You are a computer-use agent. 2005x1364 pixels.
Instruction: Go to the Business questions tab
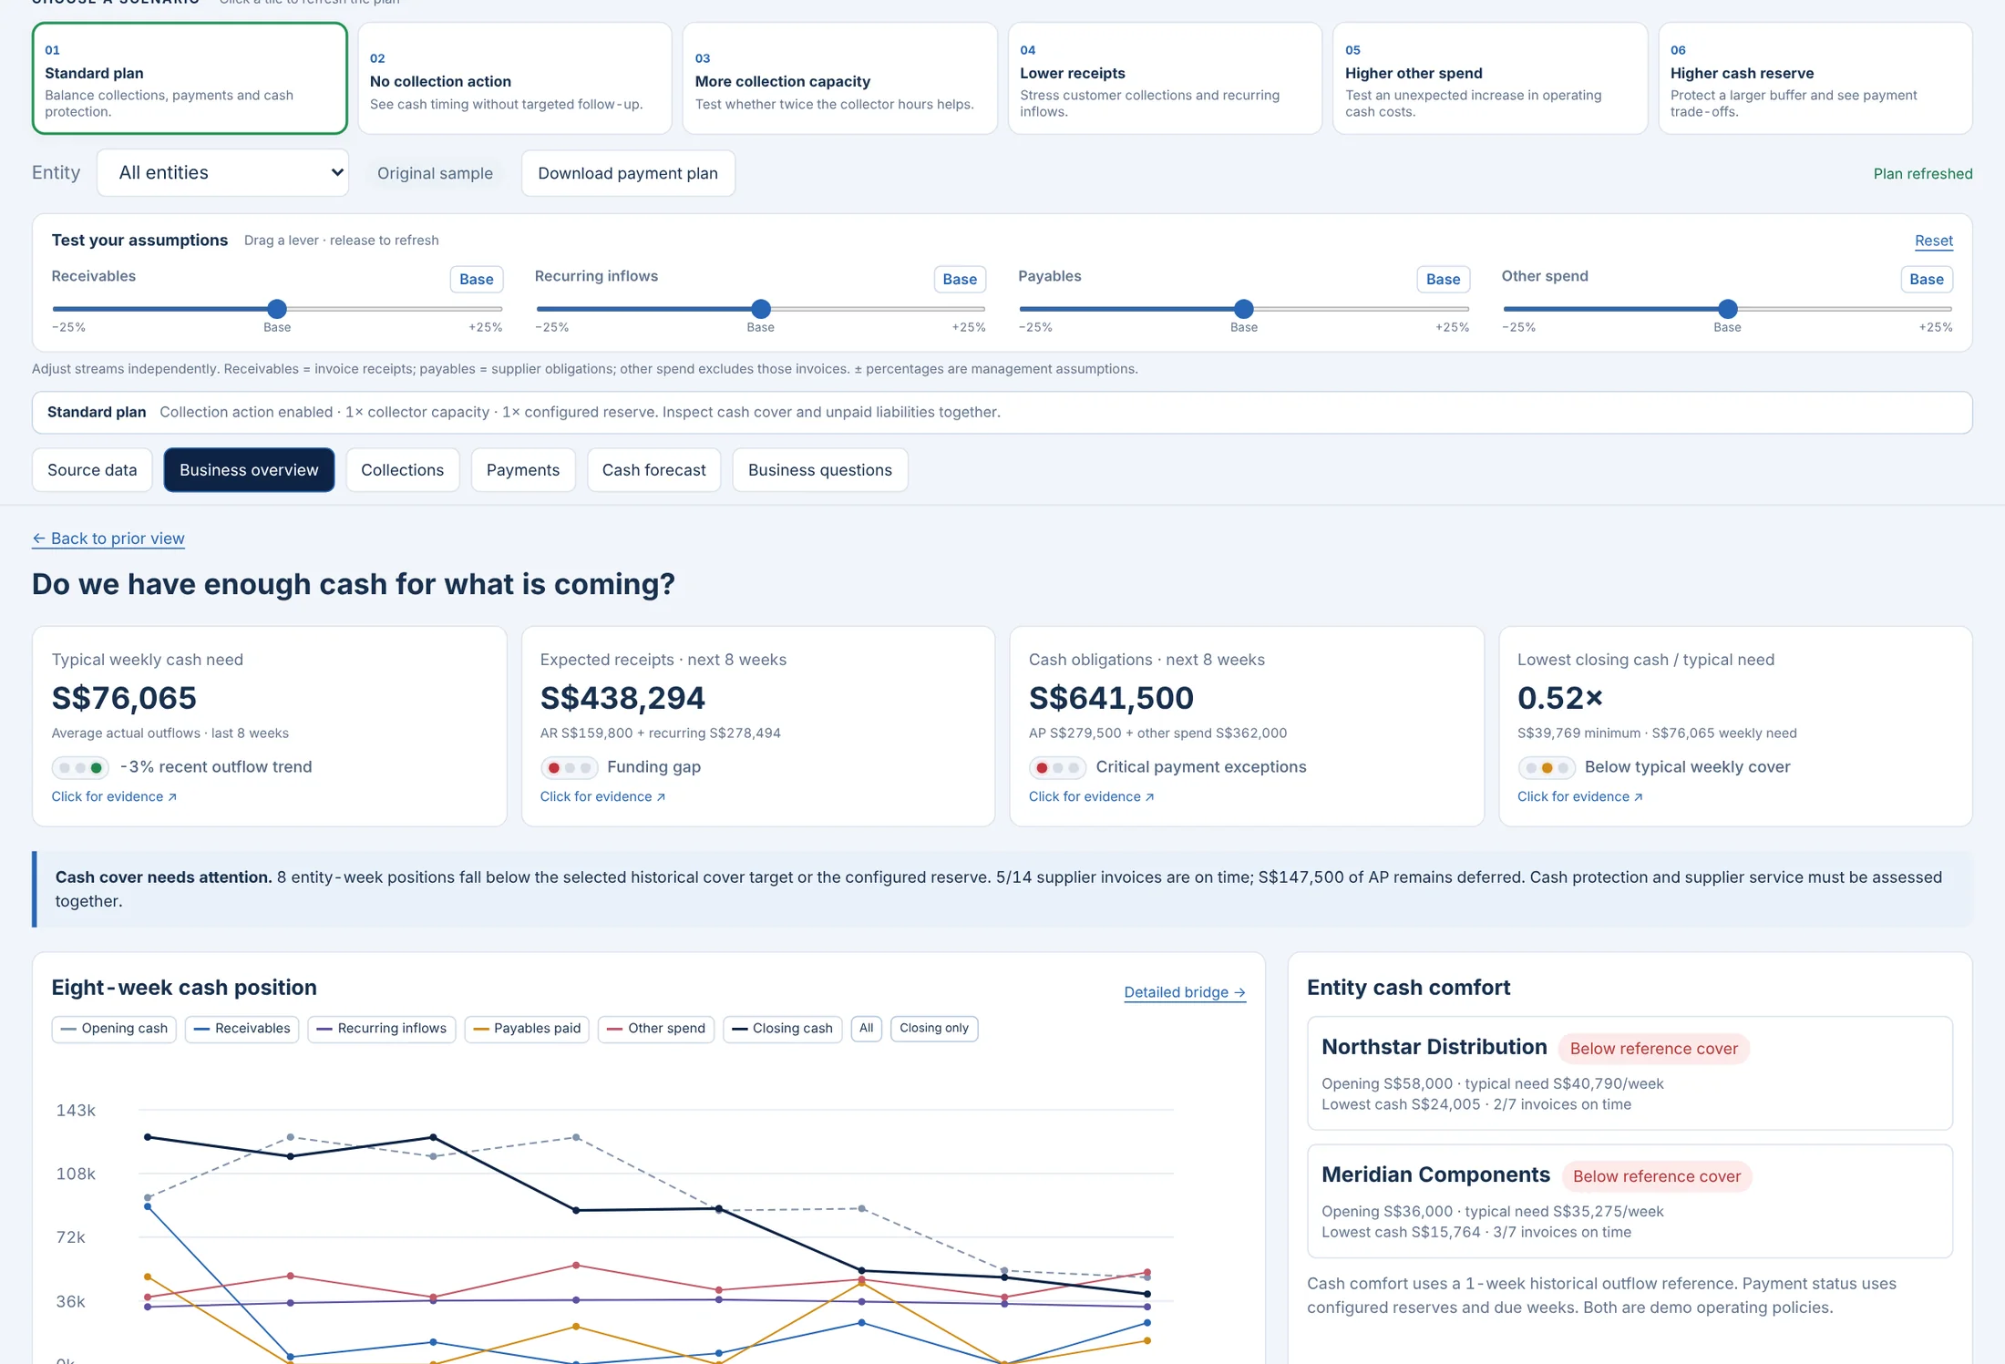click(820, 470)
